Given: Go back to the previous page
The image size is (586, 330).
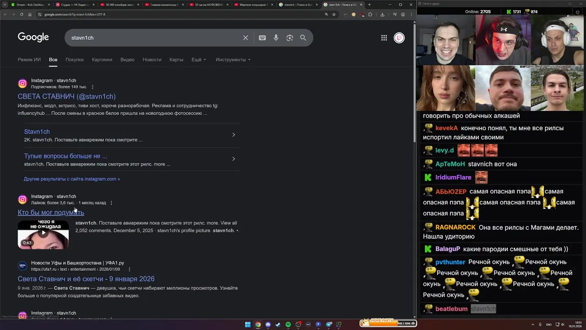Looking at the screenshot, I should tap(5, 14).
